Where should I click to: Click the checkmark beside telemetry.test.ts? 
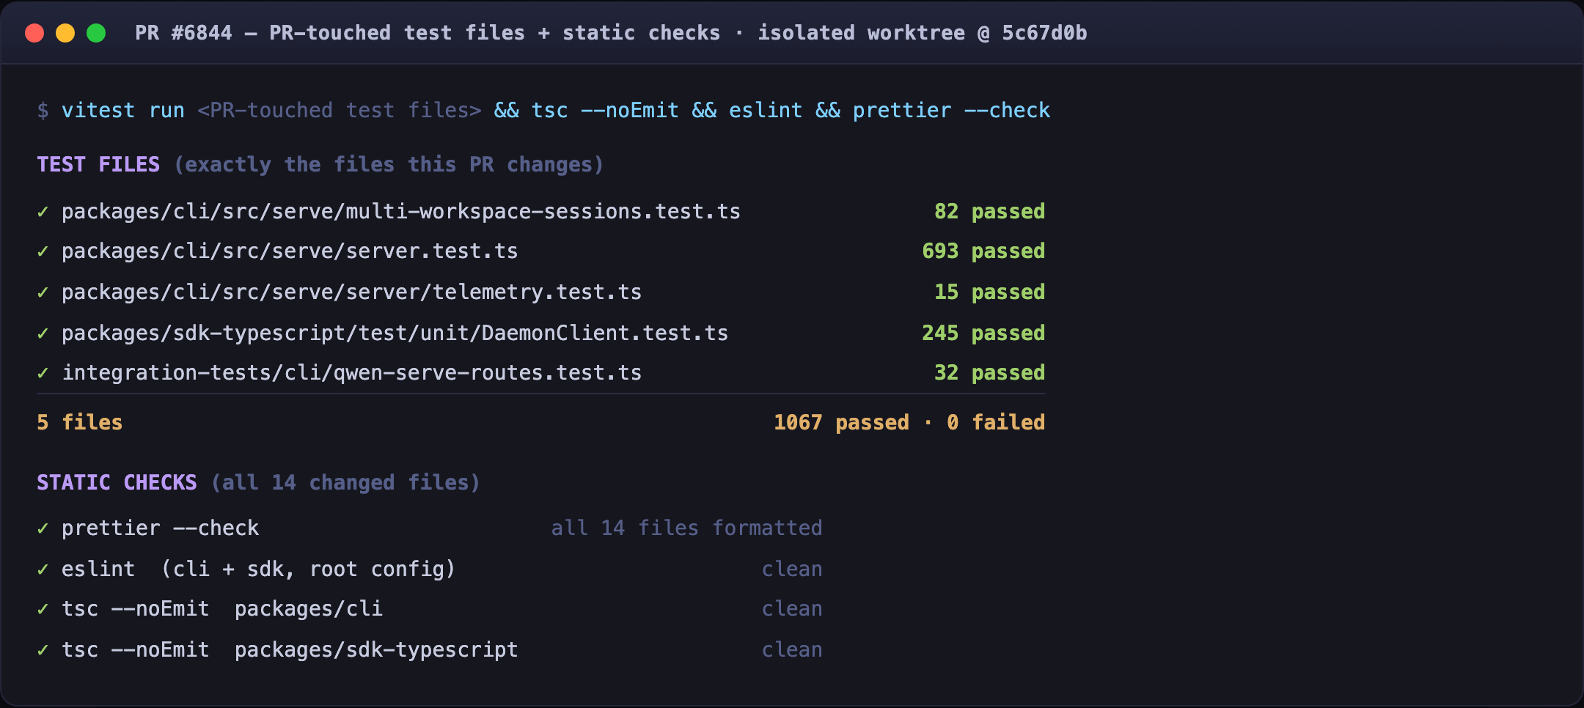tap(43, 292)
